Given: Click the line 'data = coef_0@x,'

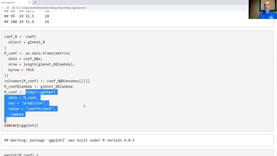Looking at the screenshot, I should [x=25, y=59].
